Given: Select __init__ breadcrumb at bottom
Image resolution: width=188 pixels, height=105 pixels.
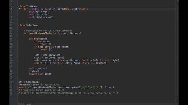Looking at the screenshot, I should [29, 104].
